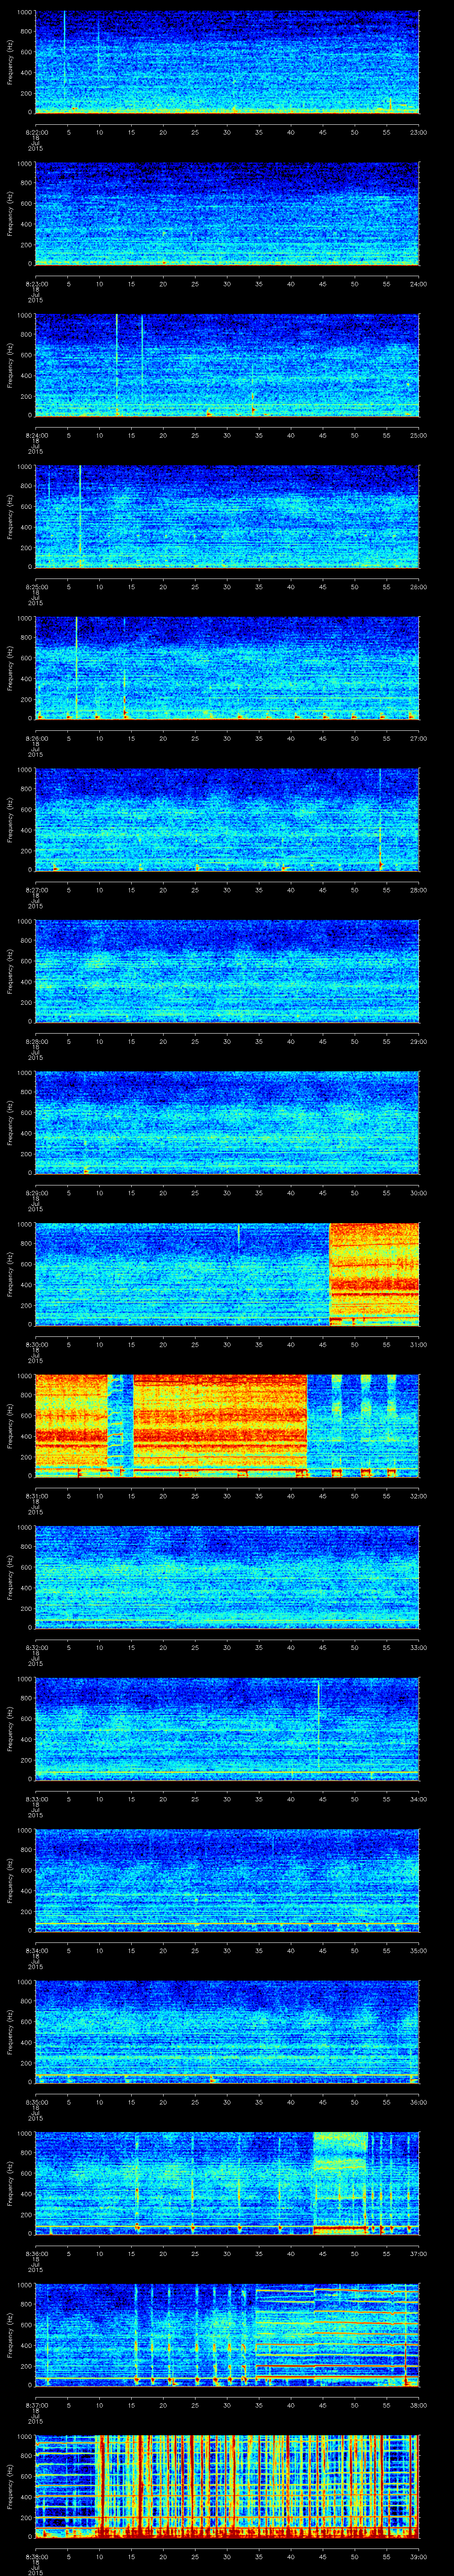The image size is (454, 2576).
Task: Select the spectrogram panel starting at 8:32:00
Action: [227, 1576]
